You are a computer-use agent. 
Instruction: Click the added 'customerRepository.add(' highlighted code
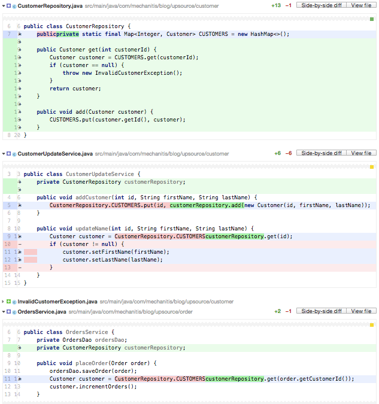pos(207,205)
